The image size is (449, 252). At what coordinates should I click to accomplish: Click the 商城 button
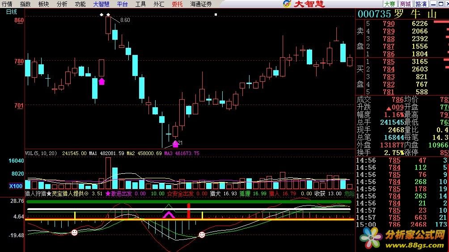[406, 4]
